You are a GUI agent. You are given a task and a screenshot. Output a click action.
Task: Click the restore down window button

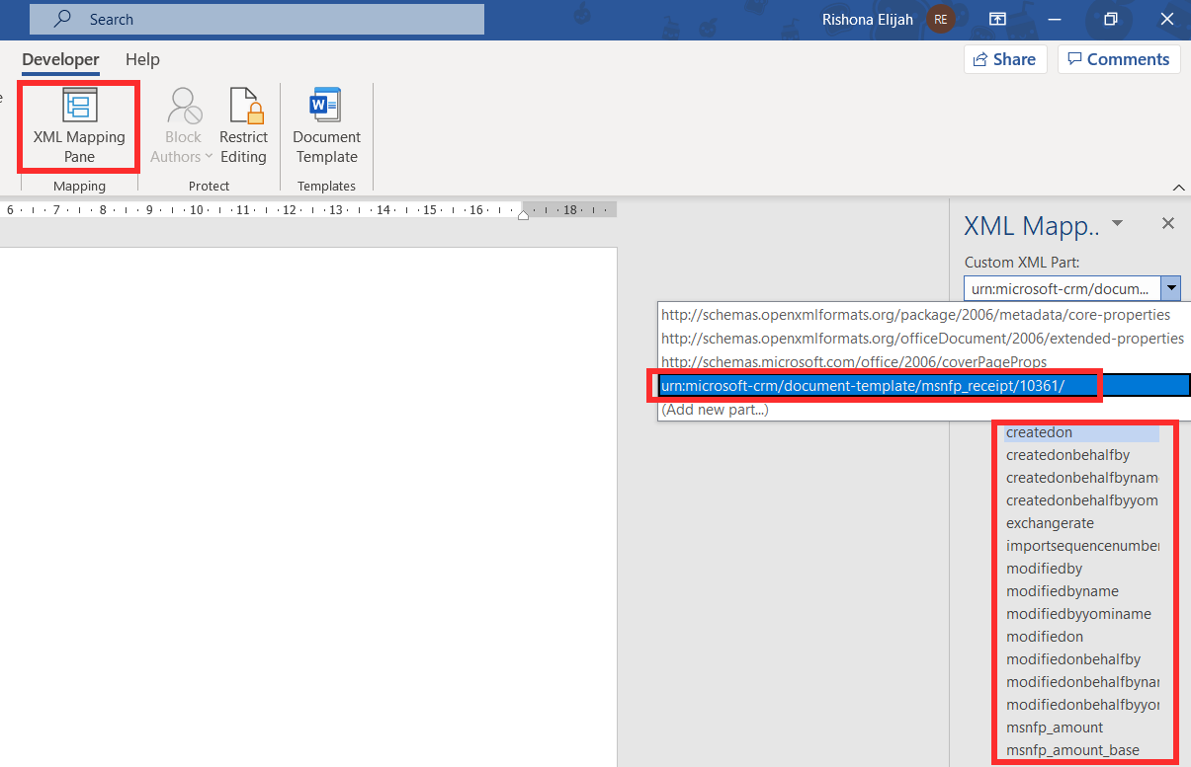[1111, 19]
